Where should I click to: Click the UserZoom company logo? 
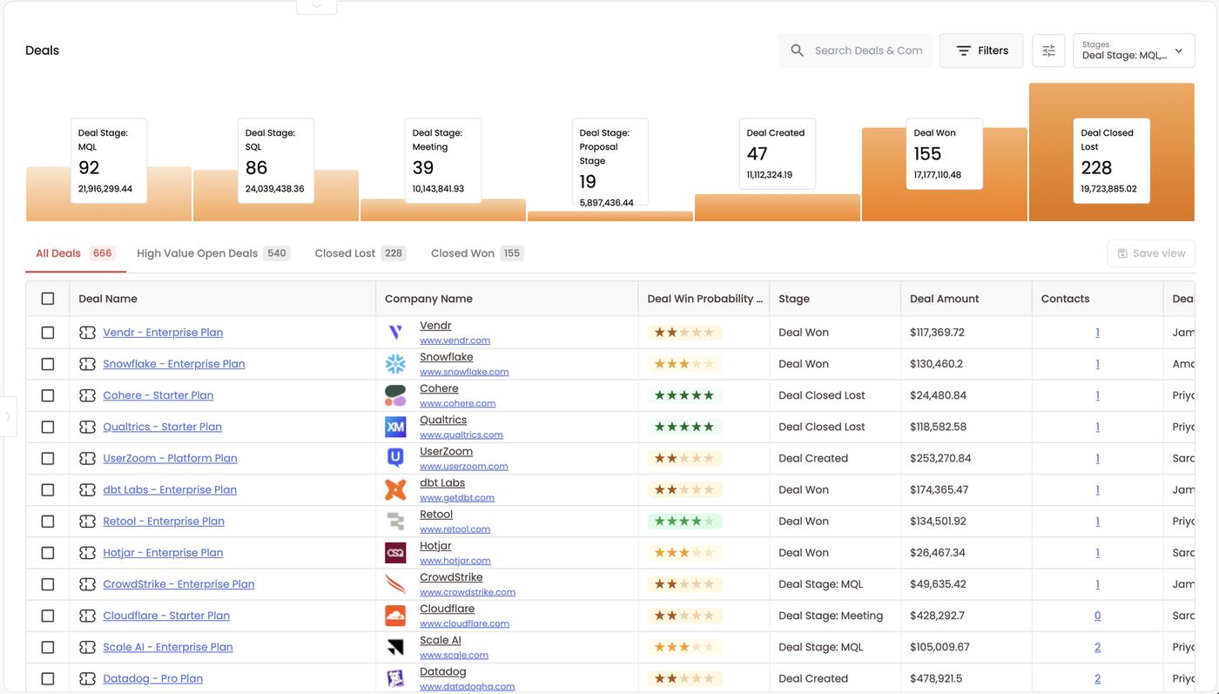click(x=395, y=458)
